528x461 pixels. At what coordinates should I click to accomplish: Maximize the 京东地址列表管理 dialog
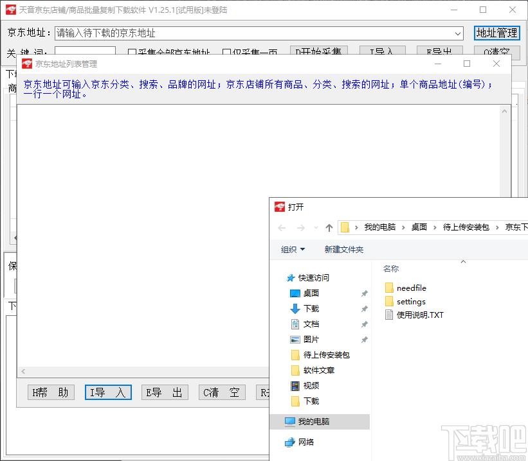(x=467, y=64)
